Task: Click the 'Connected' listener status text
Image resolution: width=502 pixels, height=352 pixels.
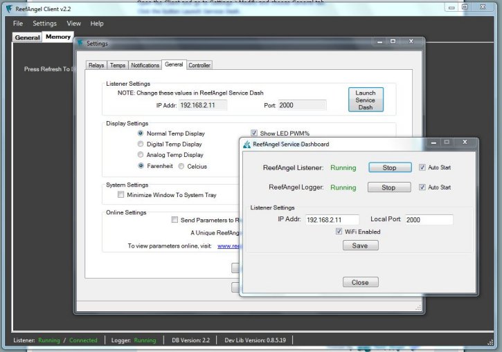Action: point(83,340)
